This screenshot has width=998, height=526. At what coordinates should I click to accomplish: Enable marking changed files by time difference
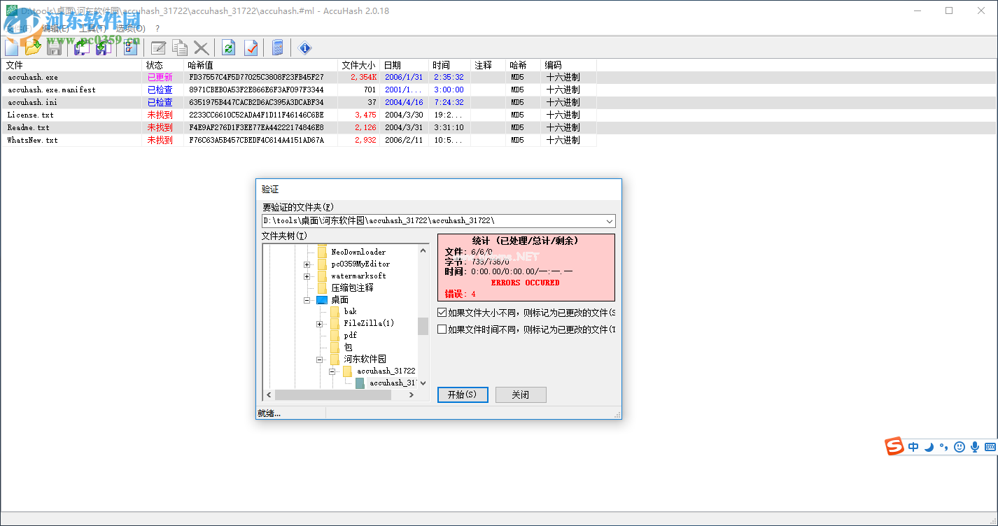click(441, 329)
